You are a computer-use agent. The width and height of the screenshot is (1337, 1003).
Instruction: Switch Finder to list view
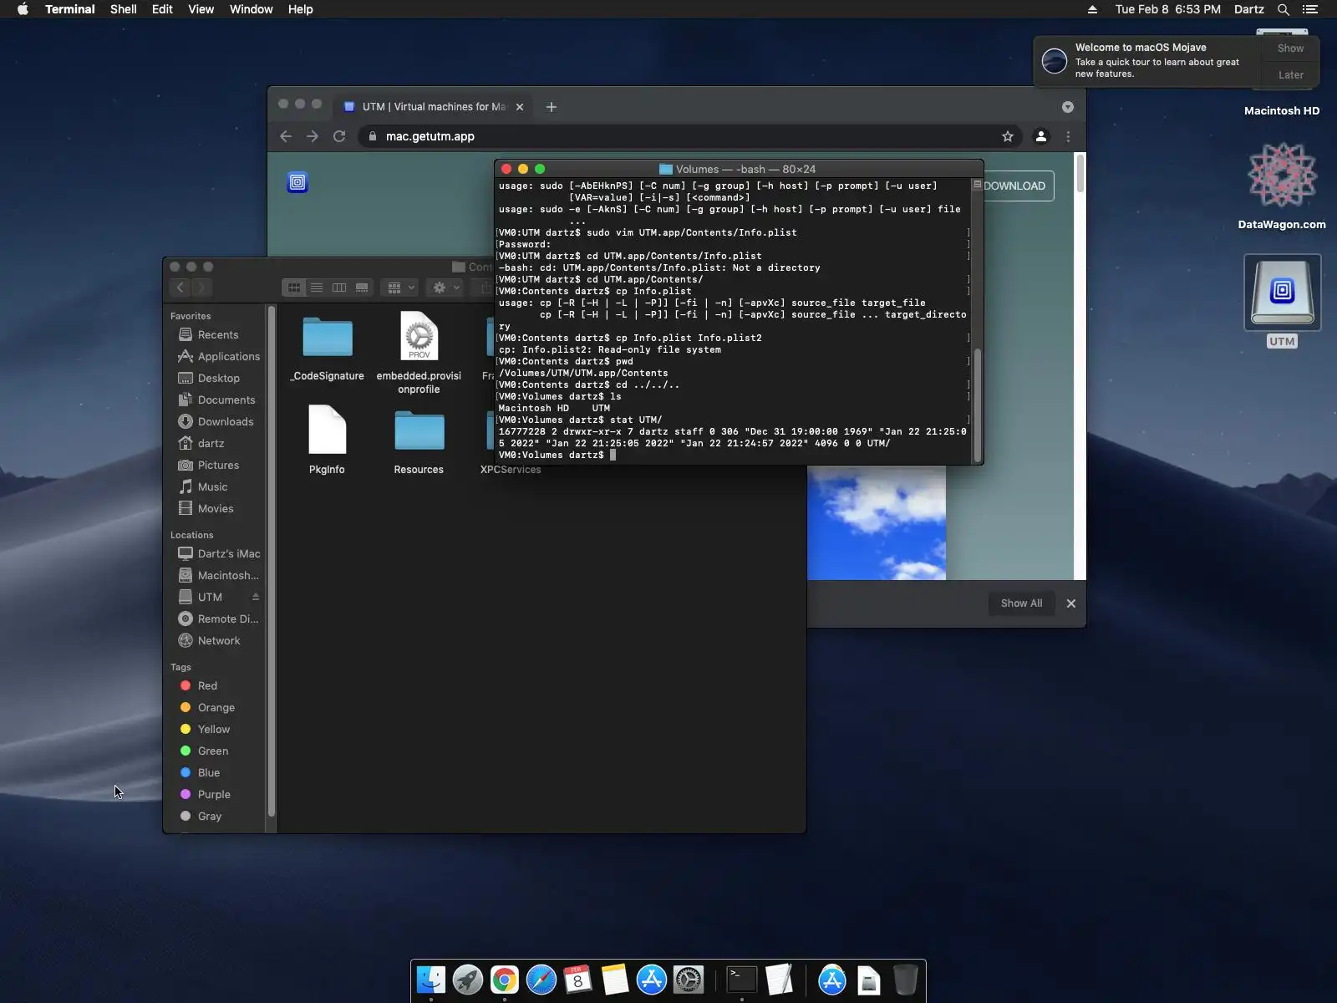317,288
